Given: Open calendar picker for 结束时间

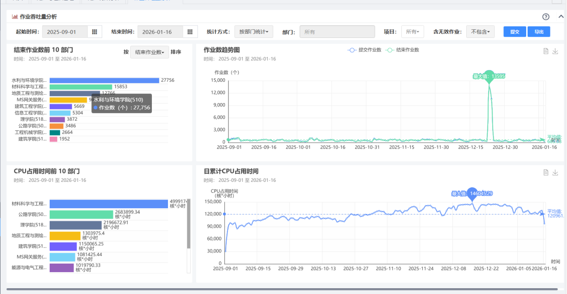Looking at the screenshot, I should click(190, 32).
